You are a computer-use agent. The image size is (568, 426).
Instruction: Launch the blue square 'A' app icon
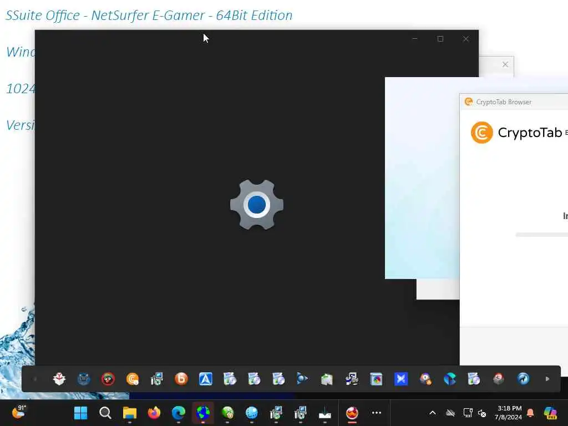pyautogui.click(x=205, y=379)
